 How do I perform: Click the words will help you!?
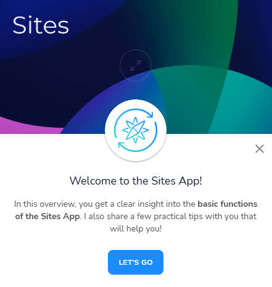(x=136, y=229)
